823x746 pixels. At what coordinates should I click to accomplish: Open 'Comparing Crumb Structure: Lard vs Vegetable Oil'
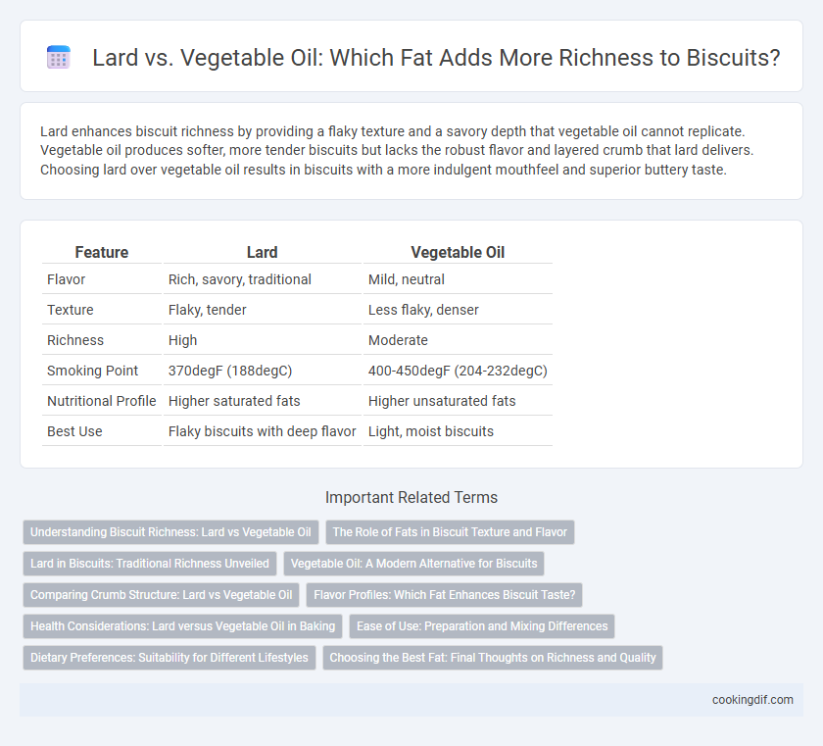(x=161, y=595)
